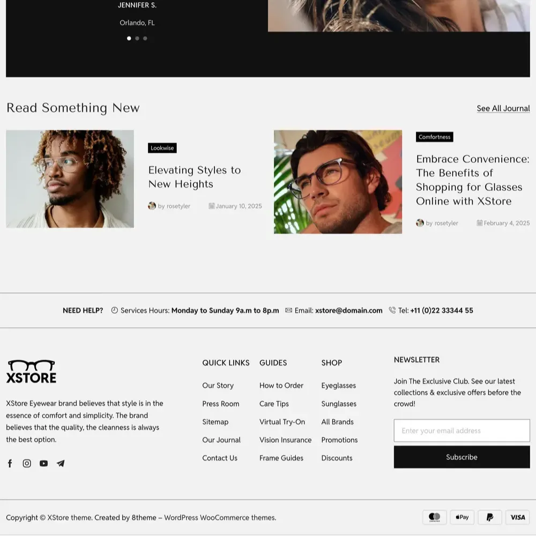Viewport: 536px width, 536px height.
Task: Open the Instagram social icon
Action: point(27,463)
